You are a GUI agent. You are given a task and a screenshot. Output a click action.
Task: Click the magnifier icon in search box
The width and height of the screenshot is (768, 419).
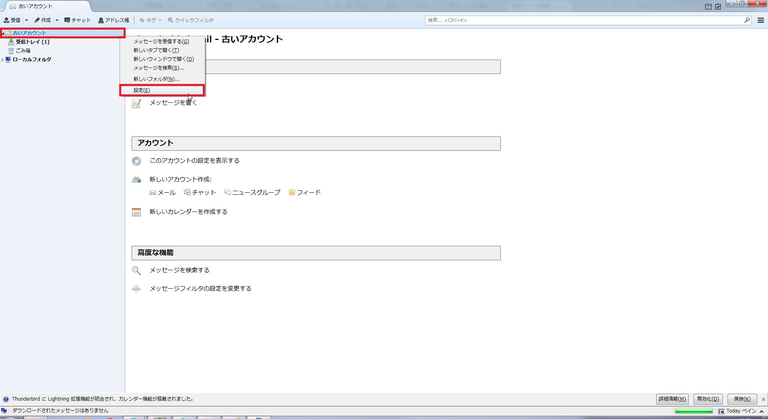point(747,20)
